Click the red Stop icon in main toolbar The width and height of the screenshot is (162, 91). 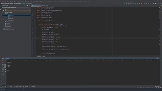(x=142, y=3)
